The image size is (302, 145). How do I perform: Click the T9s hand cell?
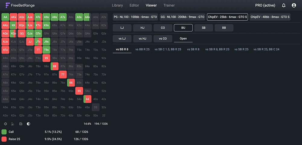[x=47, y=50]
